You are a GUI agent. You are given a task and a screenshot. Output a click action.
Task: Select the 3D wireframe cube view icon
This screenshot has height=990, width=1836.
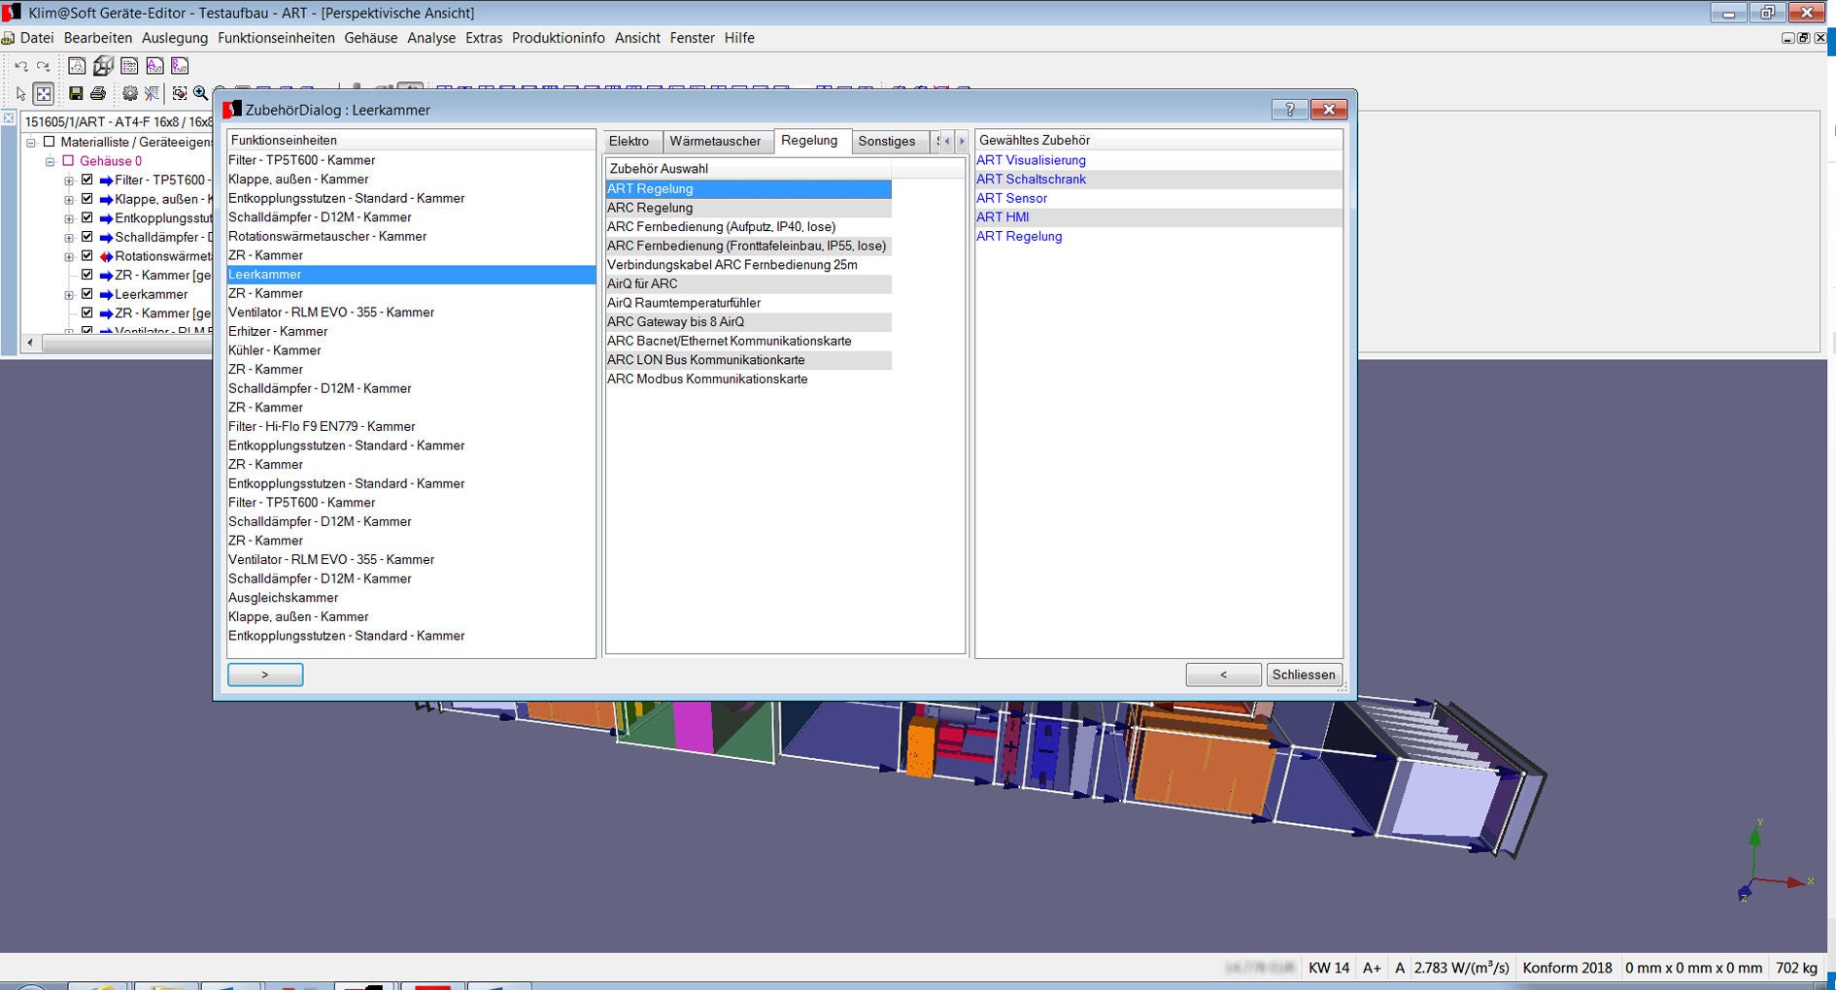click(103, 66)
